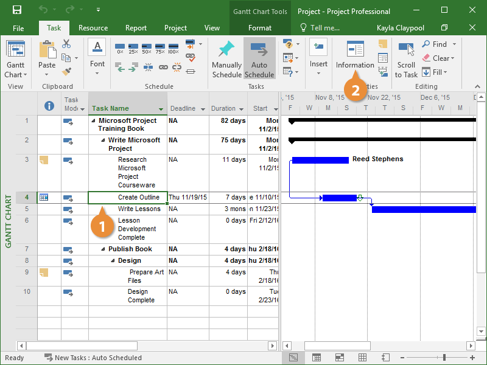Switch to Gantt Chart view in status bar
This screenshot has width=487, height=365.
tap(293, 358)
